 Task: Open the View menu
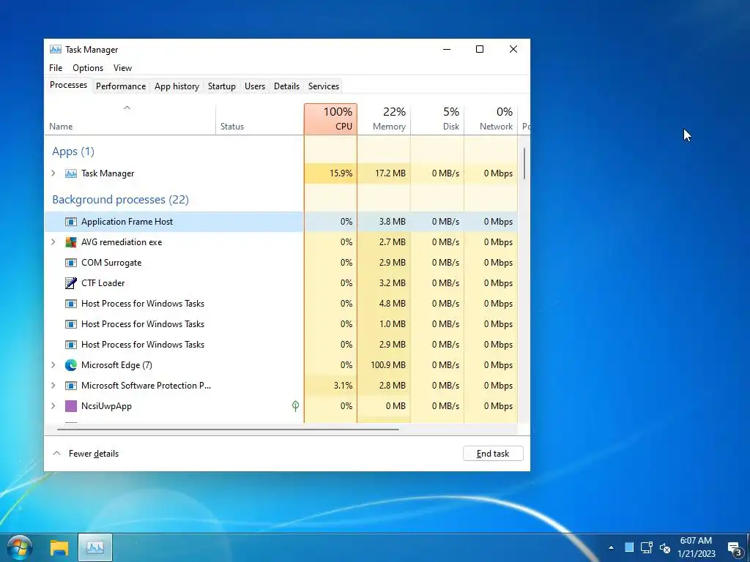coord(122,68)
